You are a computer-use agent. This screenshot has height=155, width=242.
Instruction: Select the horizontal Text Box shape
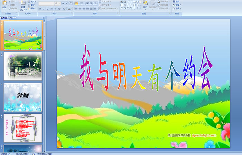[x=122, y=2]
